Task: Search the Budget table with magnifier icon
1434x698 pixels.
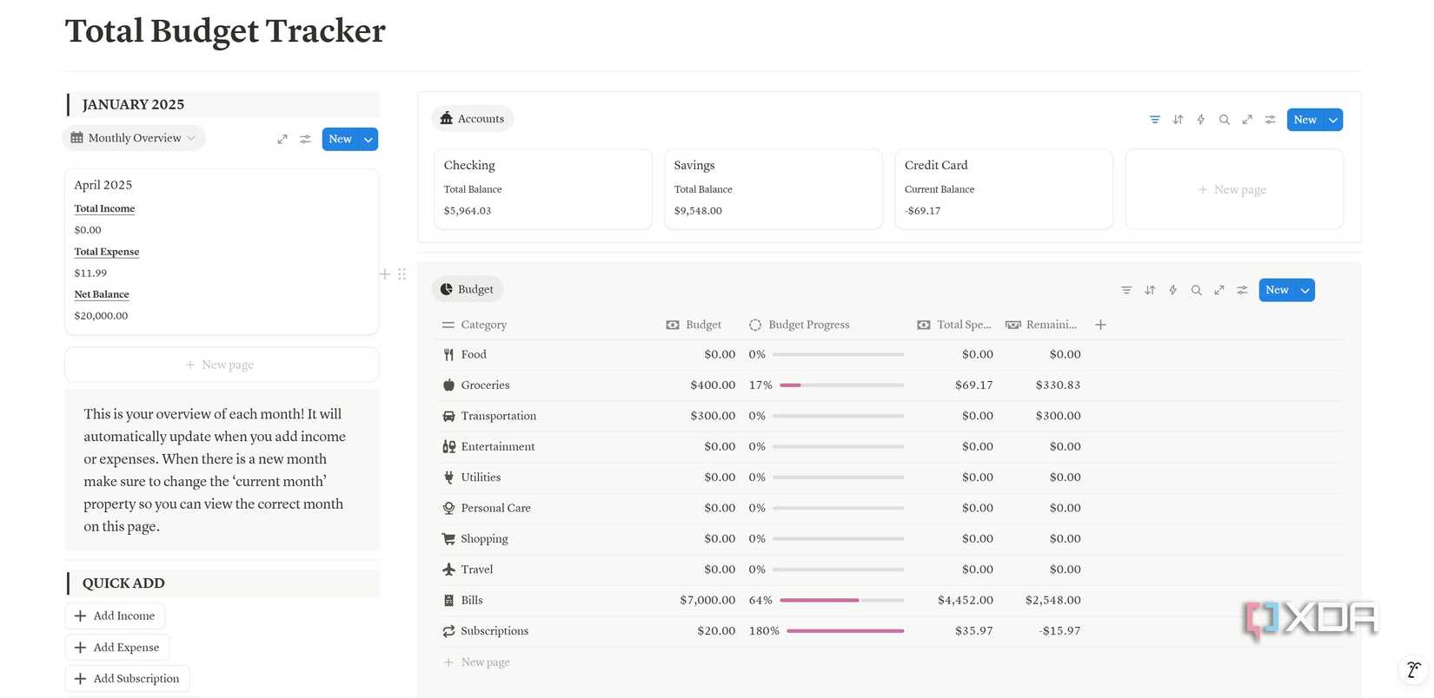Action: coord(1196,290)
